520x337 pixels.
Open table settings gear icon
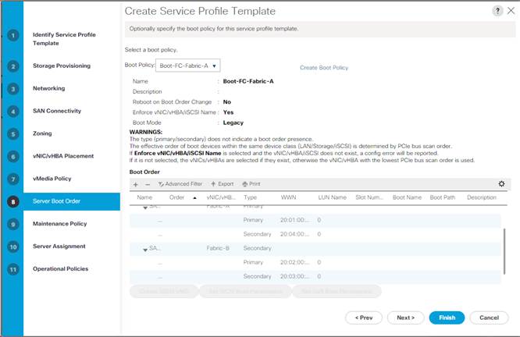click(501, 183)
